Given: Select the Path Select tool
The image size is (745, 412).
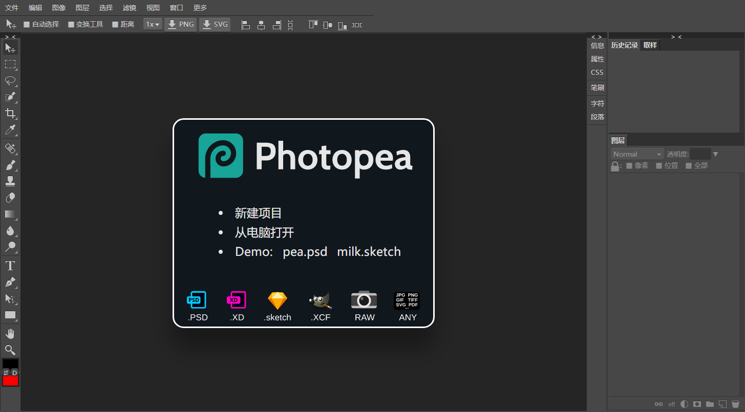Looking at the screenshot, I should coord(10,298).
